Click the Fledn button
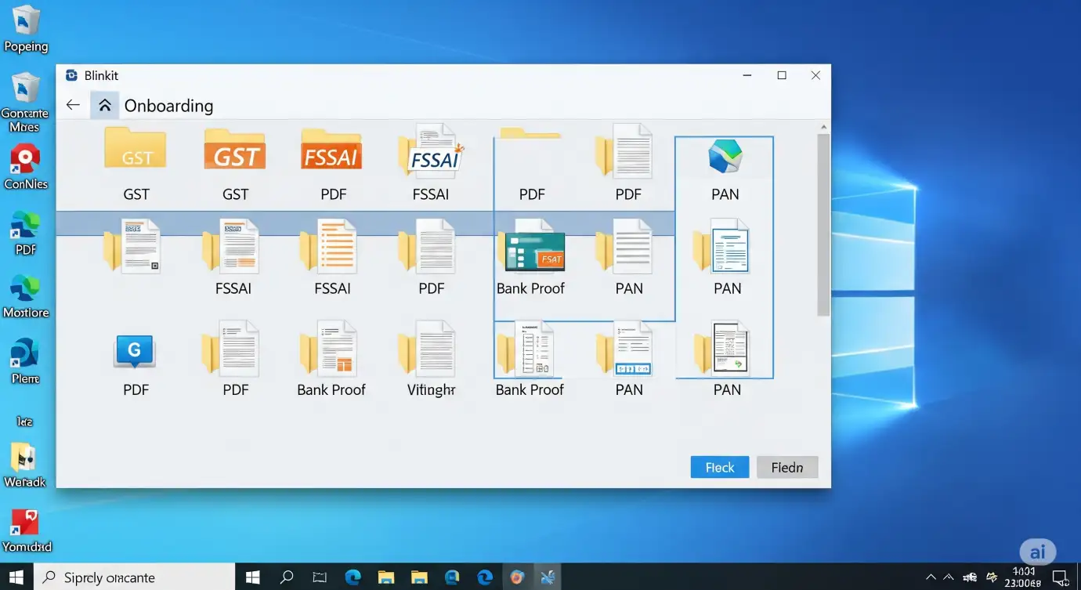This screenshot has height=590, width=1081. pos(787,467)
